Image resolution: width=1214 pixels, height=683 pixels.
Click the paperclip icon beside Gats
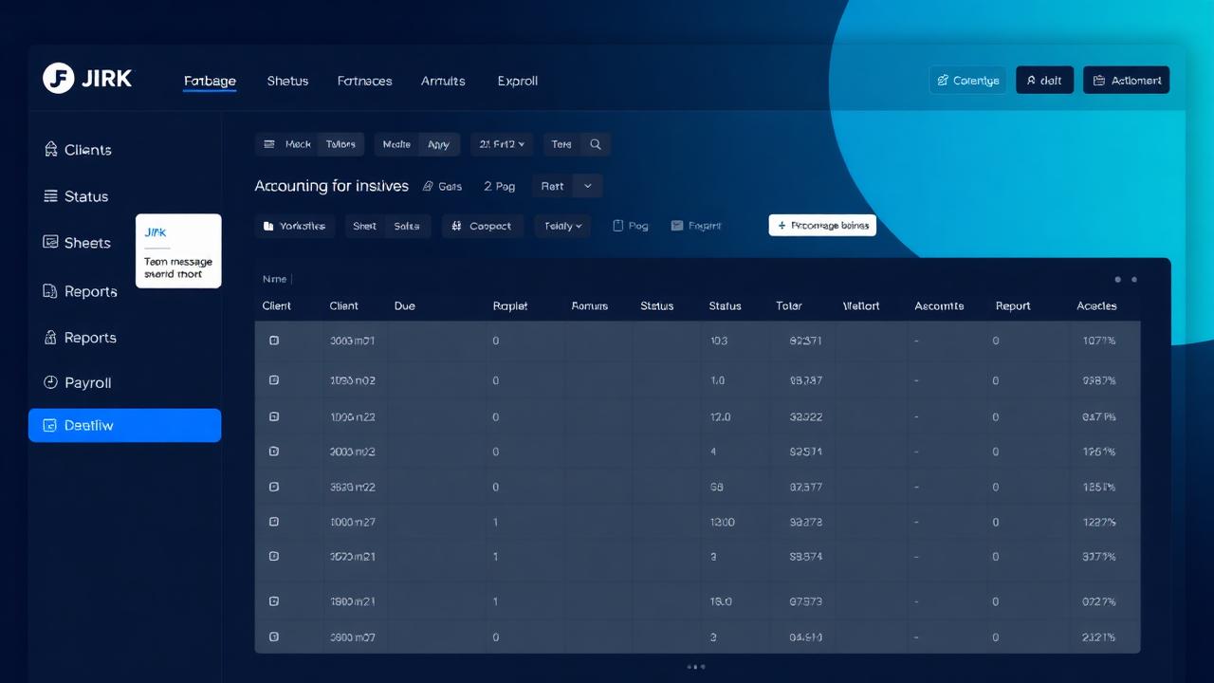click(x=428, y=186)
